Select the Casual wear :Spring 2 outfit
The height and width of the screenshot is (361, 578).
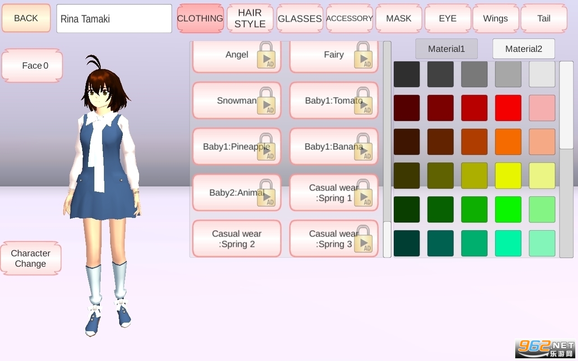tap(237, 239)
